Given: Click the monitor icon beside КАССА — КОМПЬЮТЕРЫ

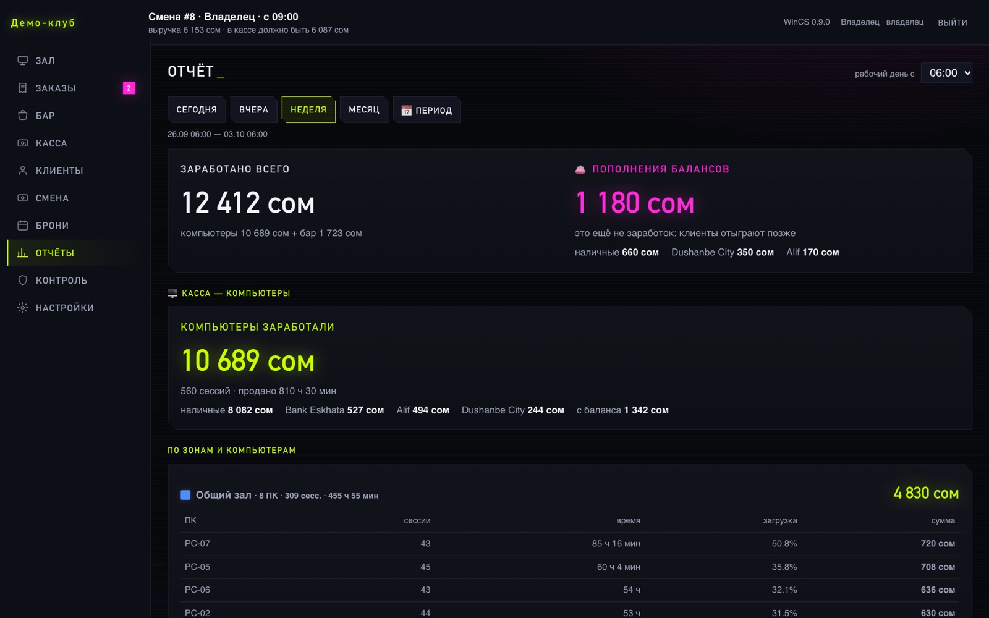Looking at the screenshot, I should (x=172, y=294).
